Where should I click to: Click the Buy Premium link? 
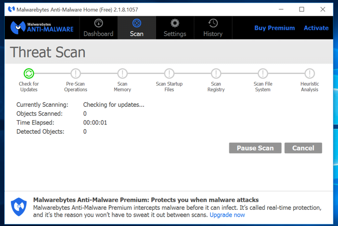(x=275, y=28)
